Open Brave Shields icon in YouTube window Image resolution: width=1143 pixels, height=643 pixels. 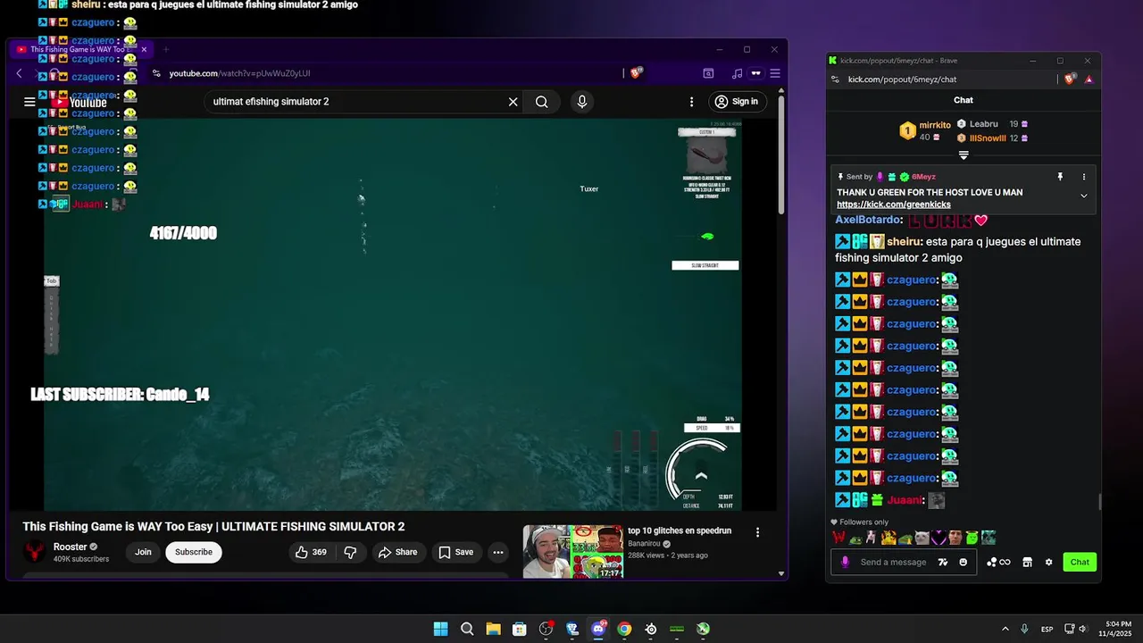click(637, 73)
